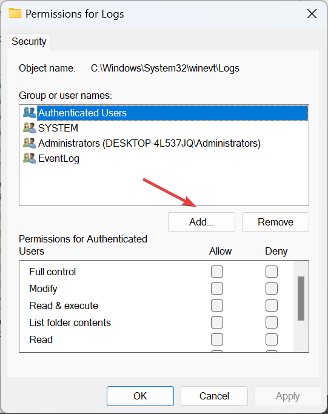Click the Full control label
This screenshot has width=328, height=414.
53,272
